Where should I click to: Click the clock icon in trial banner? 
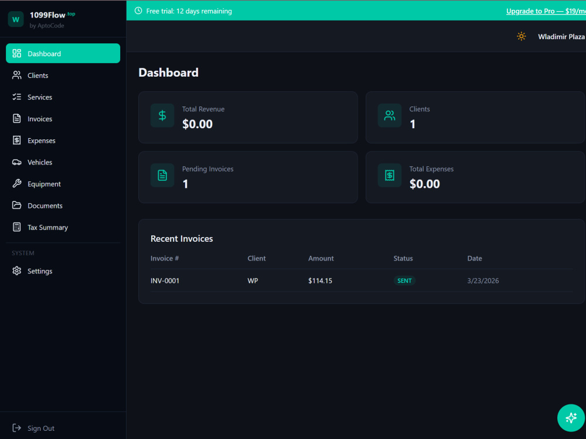click(x=138, y=11)
